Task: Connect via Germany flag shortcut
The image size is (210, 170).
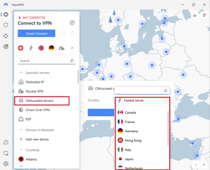Action: pyautogui.click(x=52, y=48)
